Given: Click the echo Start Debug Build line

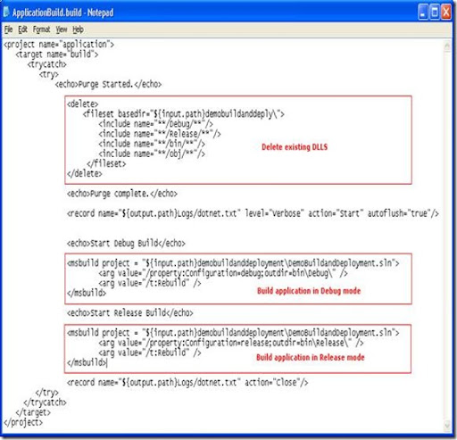Looking at the screenshot, I should tap(126, 244).
